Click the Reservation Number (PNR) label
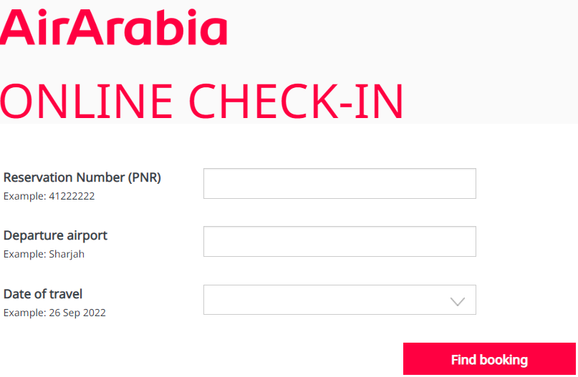This screenshot has width=578, height=377. tap(82, 177)
